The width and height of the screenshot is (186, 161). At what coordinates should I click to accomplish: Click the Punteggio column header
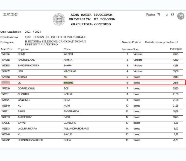coord(176,49)
